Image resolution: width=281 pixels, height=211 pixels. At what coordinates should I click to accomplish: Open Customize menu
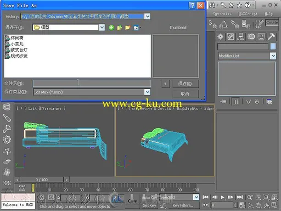point(222,14)
